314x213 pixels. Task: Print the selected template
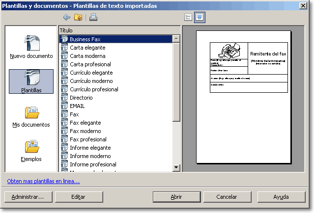tap(93, 17)
